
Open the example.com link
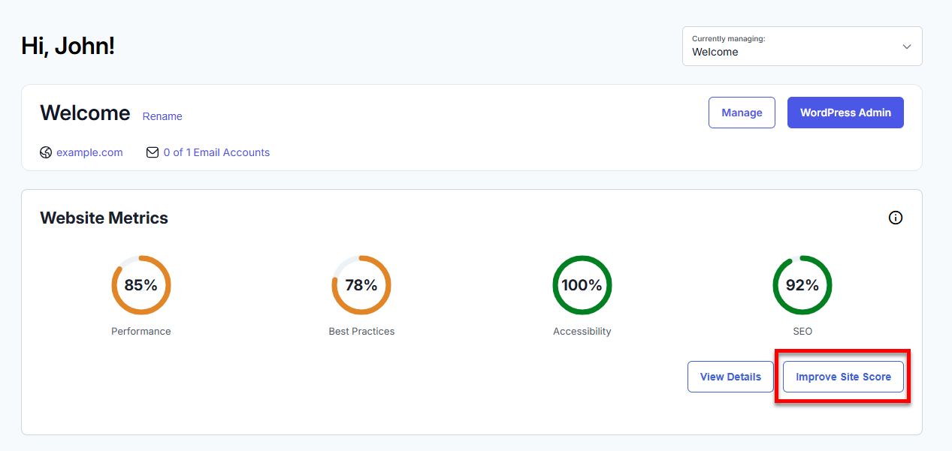(89, 152)
